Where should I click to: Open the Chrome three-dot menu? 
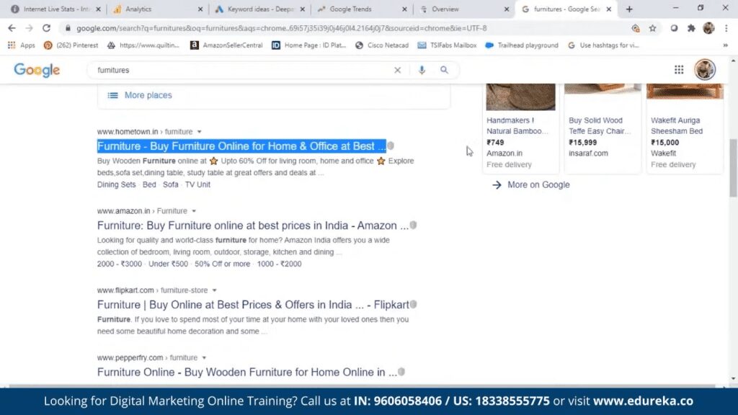click(726, 28)
